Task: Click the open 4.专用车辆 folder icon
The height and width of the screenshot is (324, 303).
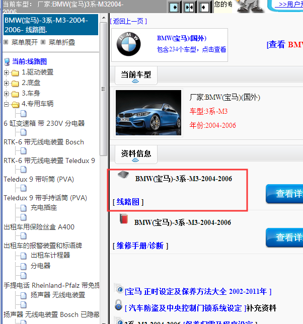Action: click(15, 104)
